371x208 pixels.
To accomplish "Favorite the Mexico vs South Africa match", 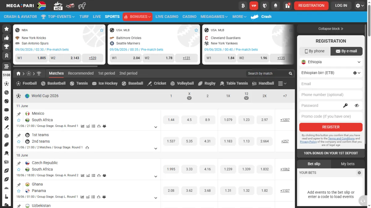I will tap(19, 120).
